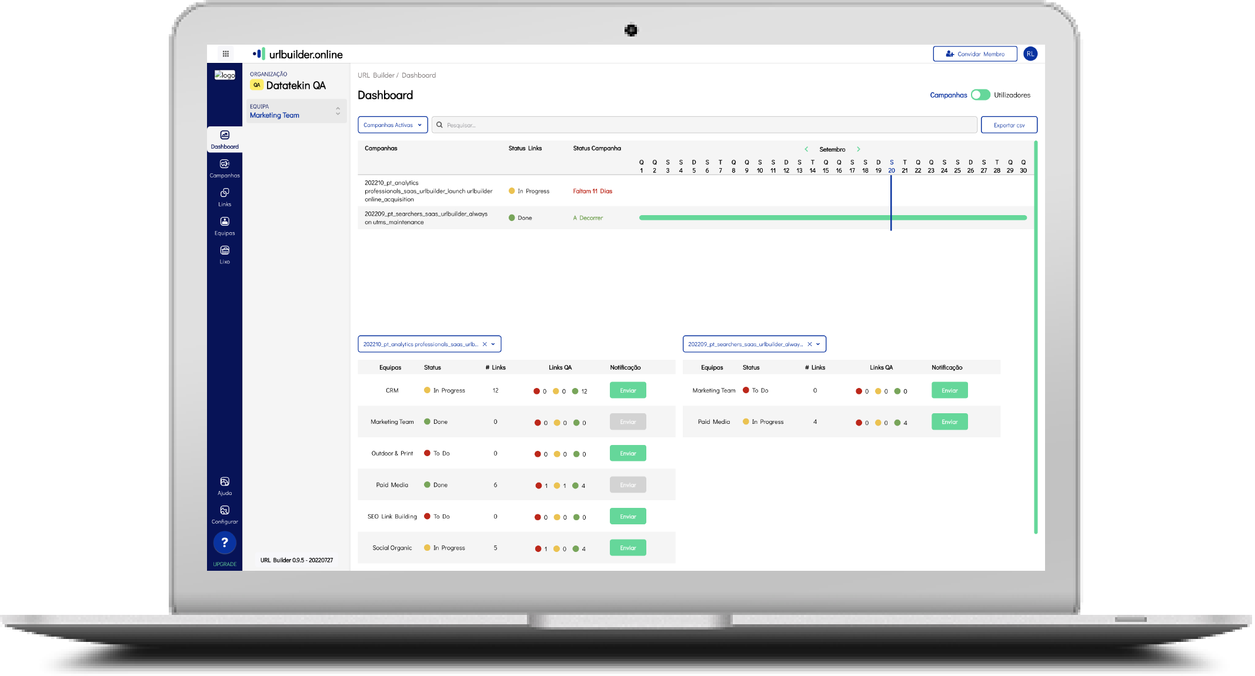Open Configurar in the sidebar

click(225, 513)
